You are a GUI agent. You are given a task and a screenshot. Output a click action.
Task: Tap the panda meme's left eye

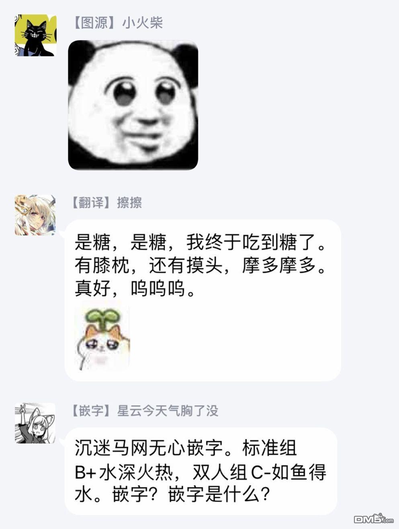click(x=123, y=92)
